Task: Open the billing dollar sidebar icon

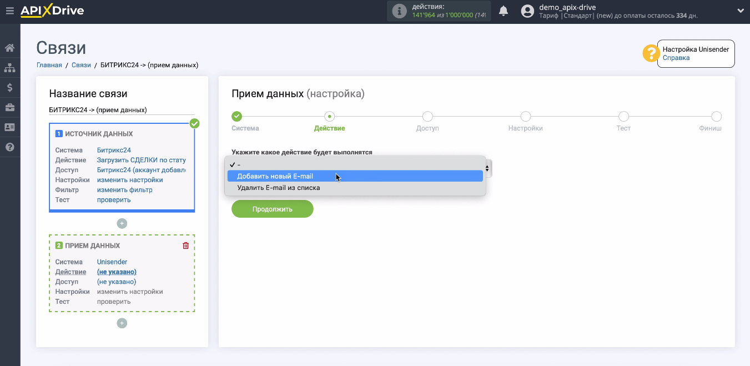Action: (x=10, y=87)
